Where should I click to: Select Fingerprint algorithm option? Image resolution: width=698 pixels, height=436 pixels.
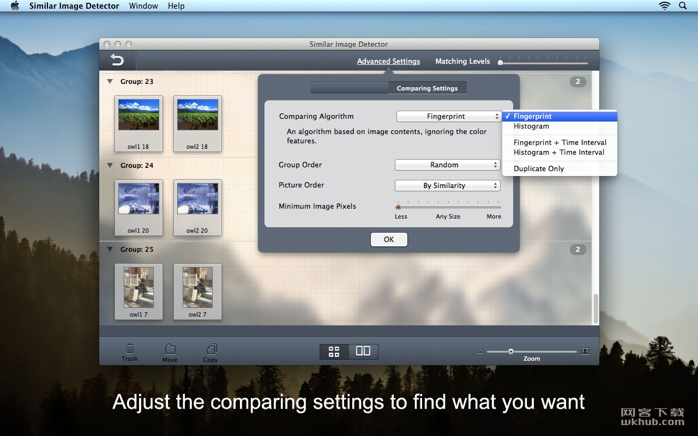(x=559, y=117)
